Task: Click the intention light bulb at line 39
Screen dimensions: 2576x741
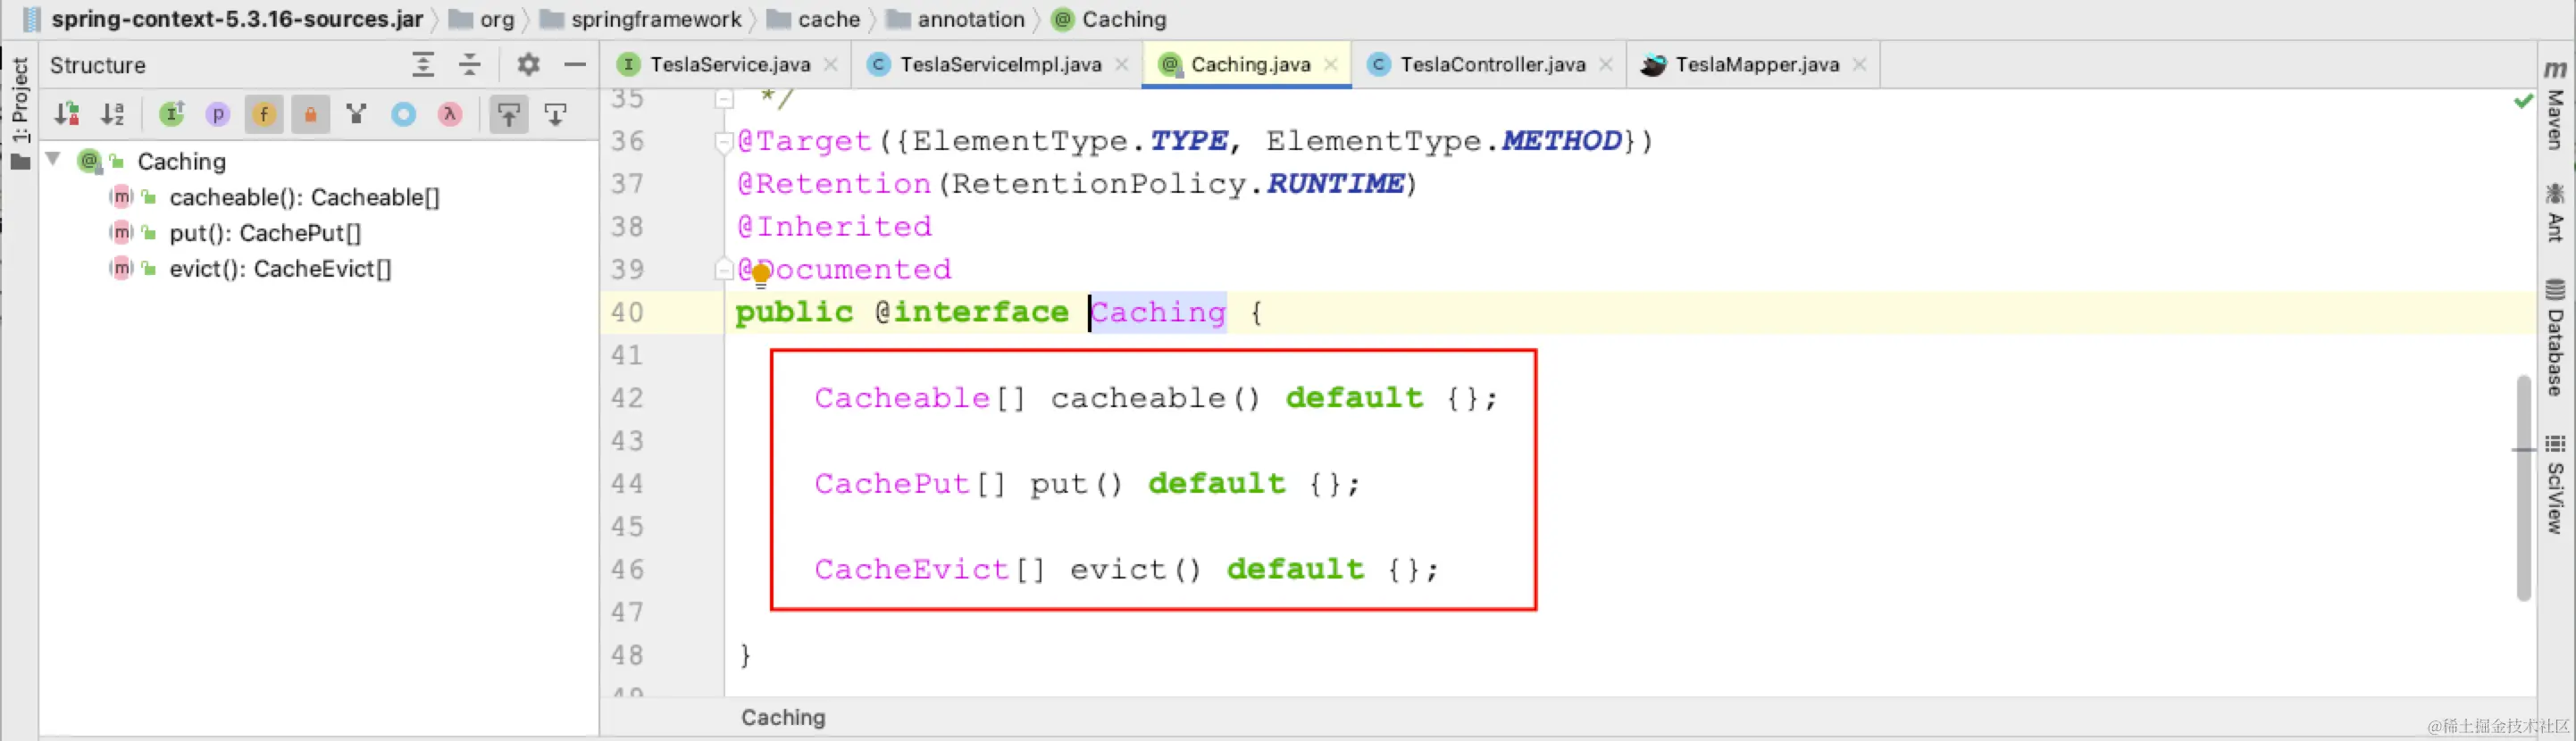Action: 761,274
